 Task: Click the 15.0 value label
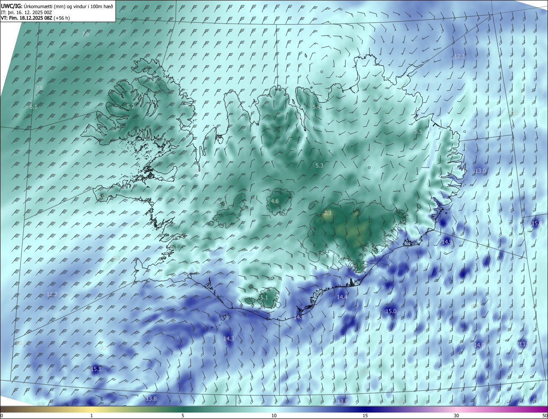(391, 311)
